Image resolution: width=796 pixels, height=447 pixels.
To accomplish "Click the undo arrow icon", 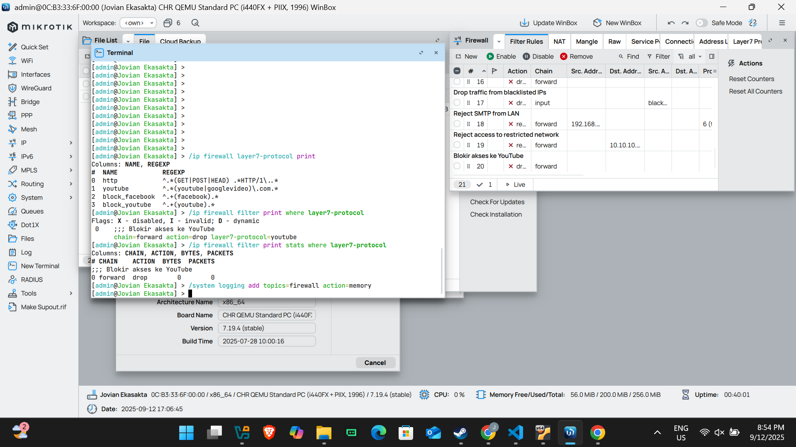I will click(671, 23).
